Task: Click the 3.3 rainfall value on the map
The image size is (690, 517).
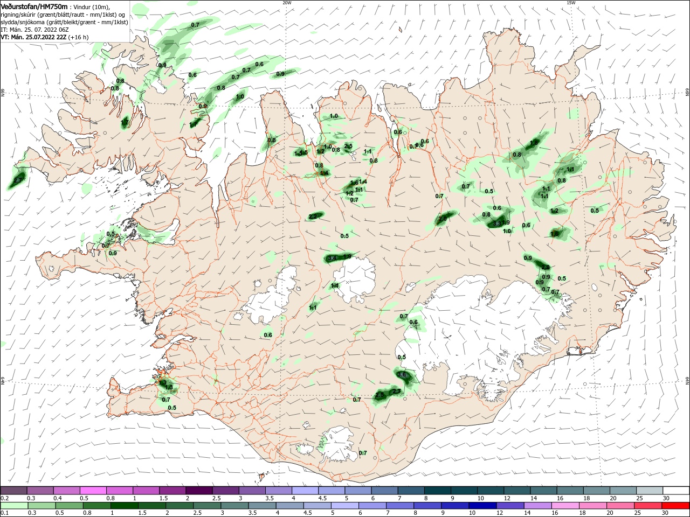Action: click(x=498, y=223)
